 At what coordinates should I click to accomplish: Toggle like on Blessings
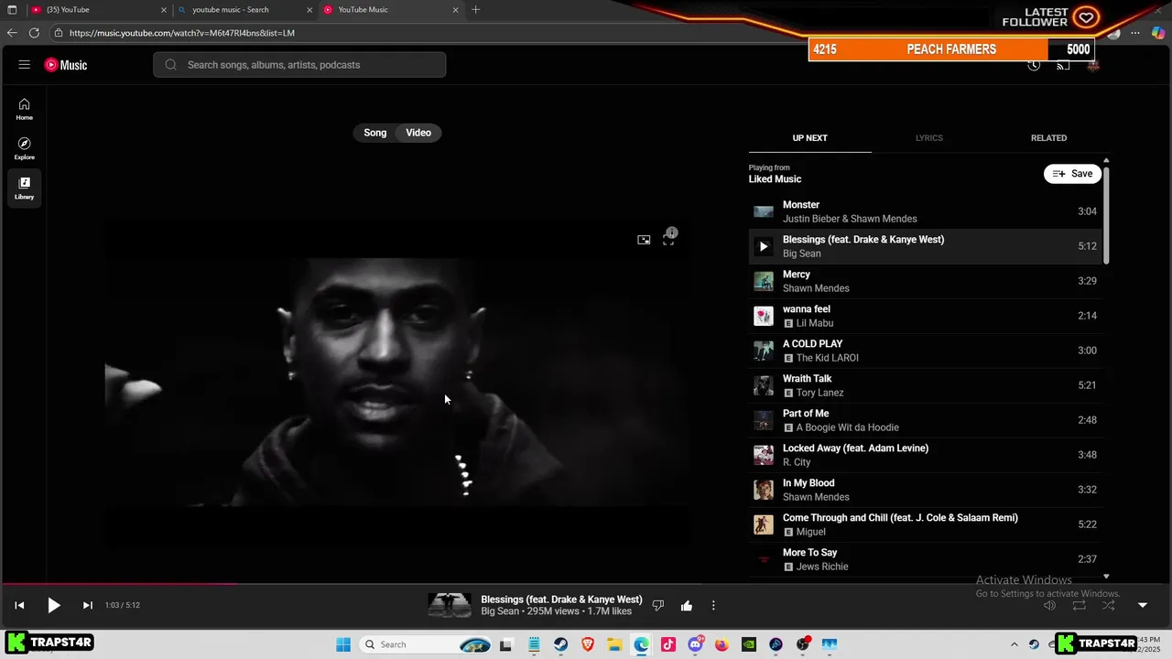click(x=687, y=605)
